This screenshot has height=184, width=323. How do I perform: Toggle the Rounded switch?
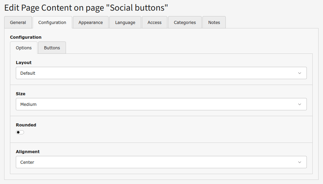20,132
